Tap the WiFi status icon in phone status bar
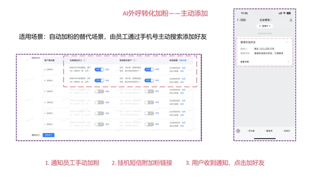Screen dimensions: 323x181 pos(284,13)
